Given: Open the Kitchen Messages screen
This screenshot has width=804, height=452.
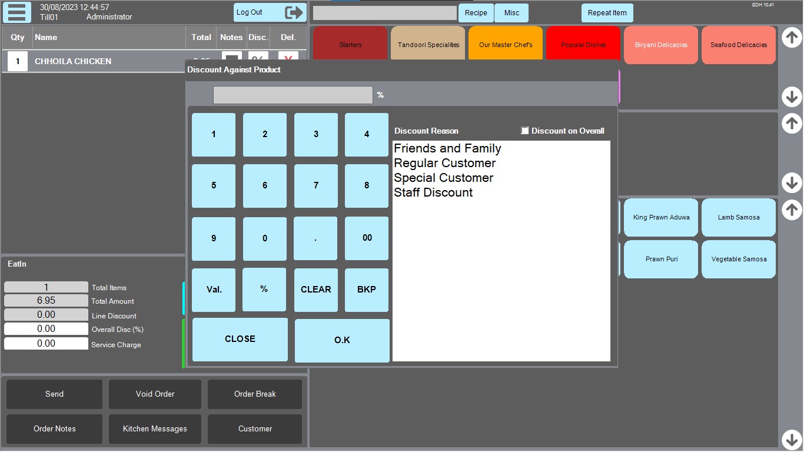Looking at the screenshot, I should click(x=154, y=428).
